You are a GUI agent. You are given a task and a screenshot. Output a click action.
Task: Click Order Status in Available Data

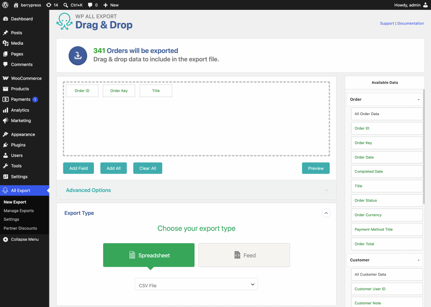click(387, 200)
